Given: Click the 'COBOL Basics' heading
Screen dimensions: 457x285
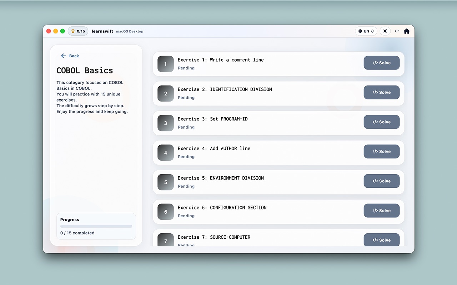Looking at the screenshot, I should (x=85, y=70).
